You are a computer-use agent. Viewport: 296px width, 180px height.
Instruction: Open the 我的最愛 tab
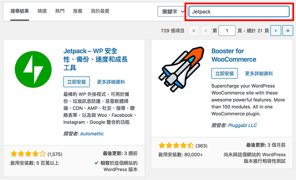click(x=100, y=11)
